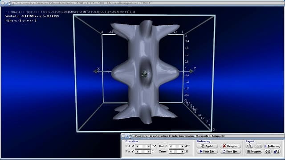
Task: Click the main 3D window title bar
Action: pyautogui.click(x=142, y=3)
